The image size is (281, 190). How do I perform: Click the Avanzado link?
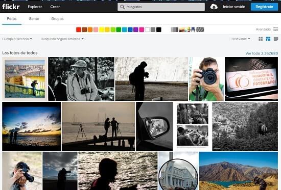pos(263,30)
